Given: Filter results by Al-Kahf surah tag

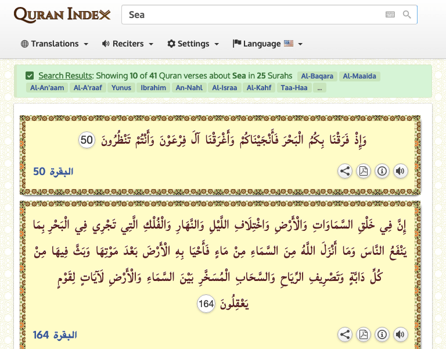Looking at the screenshot, I should [x=259, y=88].
